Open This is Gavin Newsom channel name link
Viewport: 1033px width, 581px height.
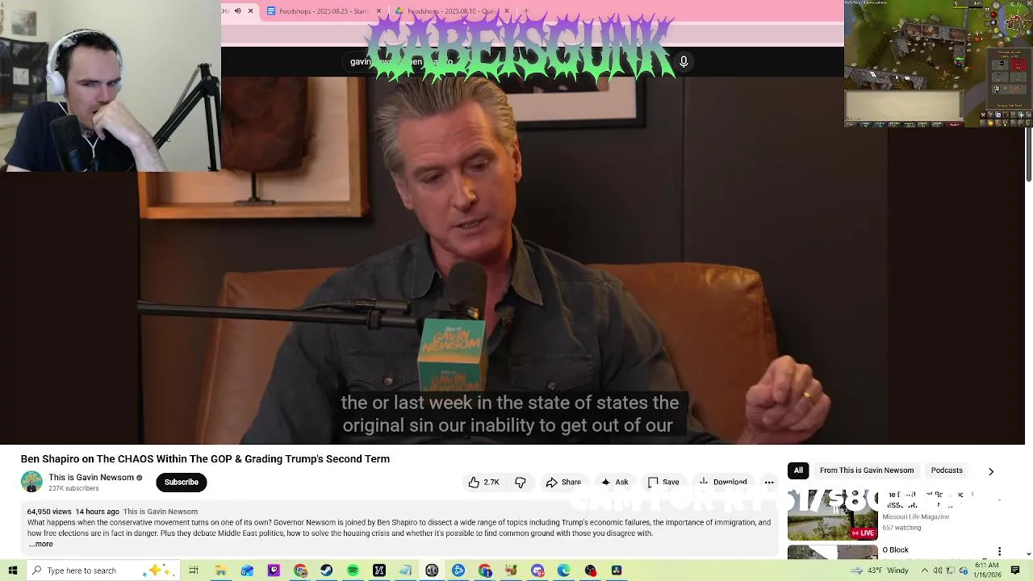[x=91, y=477]
